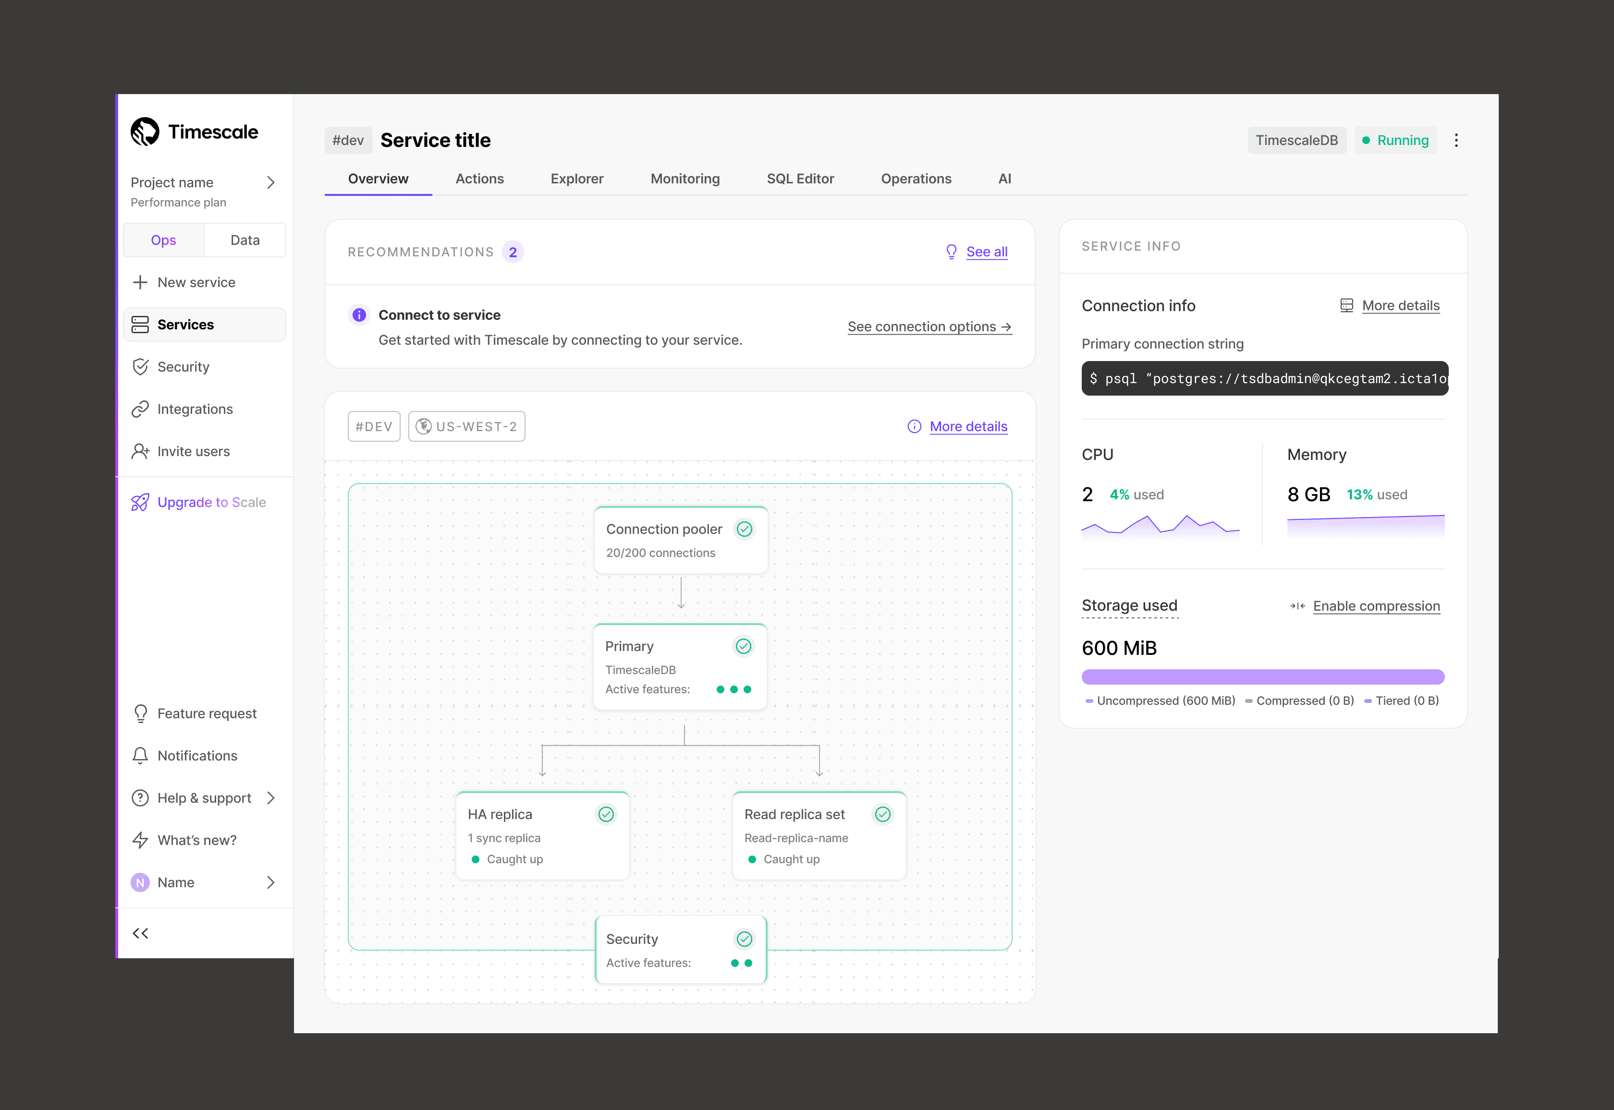Viewport: 1614px width, 1110px height.
Task: Expand Help & support submenu chevron
Action: pos(270,798)
